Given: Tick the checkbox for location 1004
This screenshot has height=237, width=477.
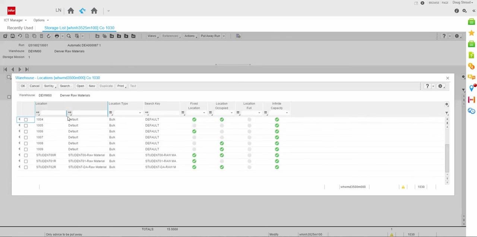Looking at the screenshot, I should coord(26,120).
